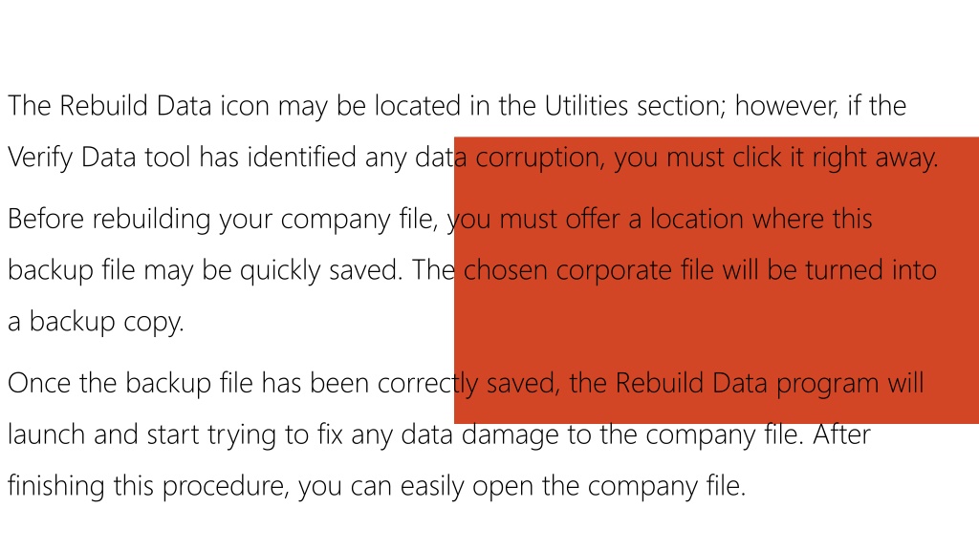Click the word "Before" starting the second paragraph
This screenshot has width=979, height=550.
[x=46, y=219]
